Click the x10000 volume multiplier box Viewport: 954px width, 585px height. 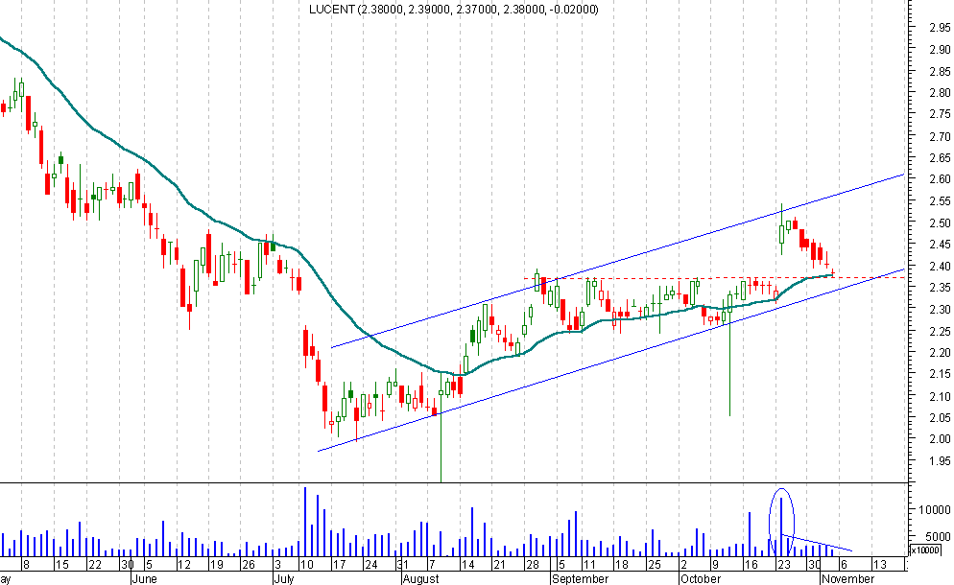coord(925,550)
